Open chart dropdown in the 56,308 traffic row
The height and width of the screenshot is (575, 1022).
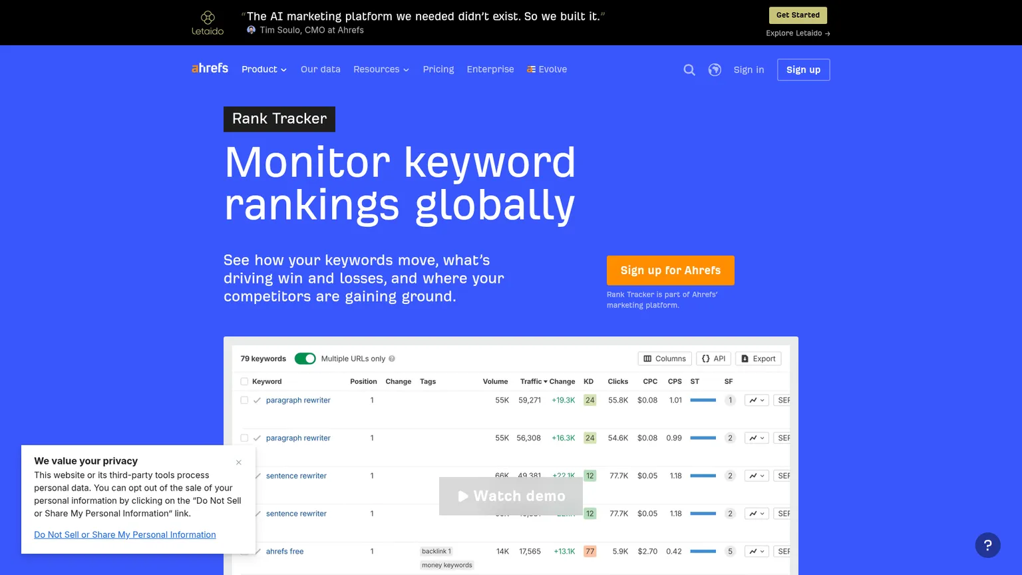[757, 438]
